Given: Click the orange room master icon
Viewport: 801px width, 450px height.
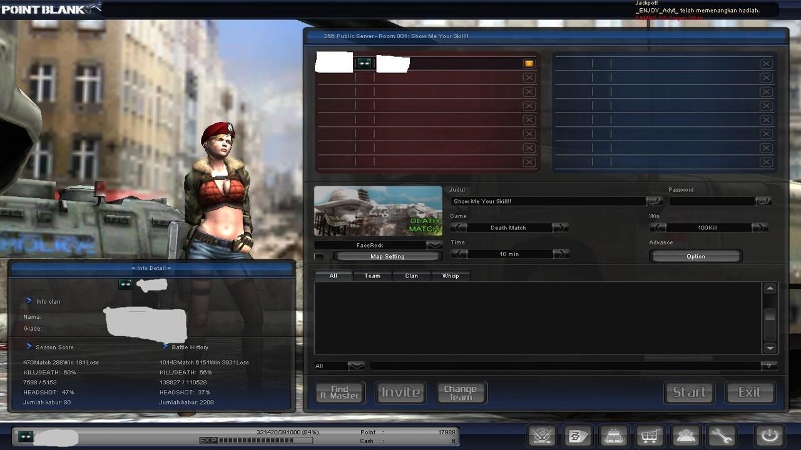Looking at the screenshot, I should (x=529, y=63).
